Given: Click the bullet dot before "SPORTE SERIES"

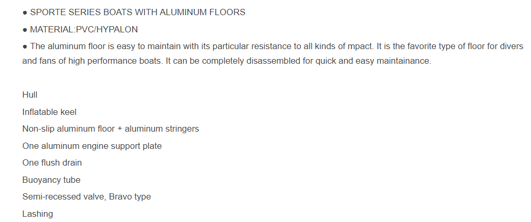Looking at the screenshot, I should (x=25, y=13).
